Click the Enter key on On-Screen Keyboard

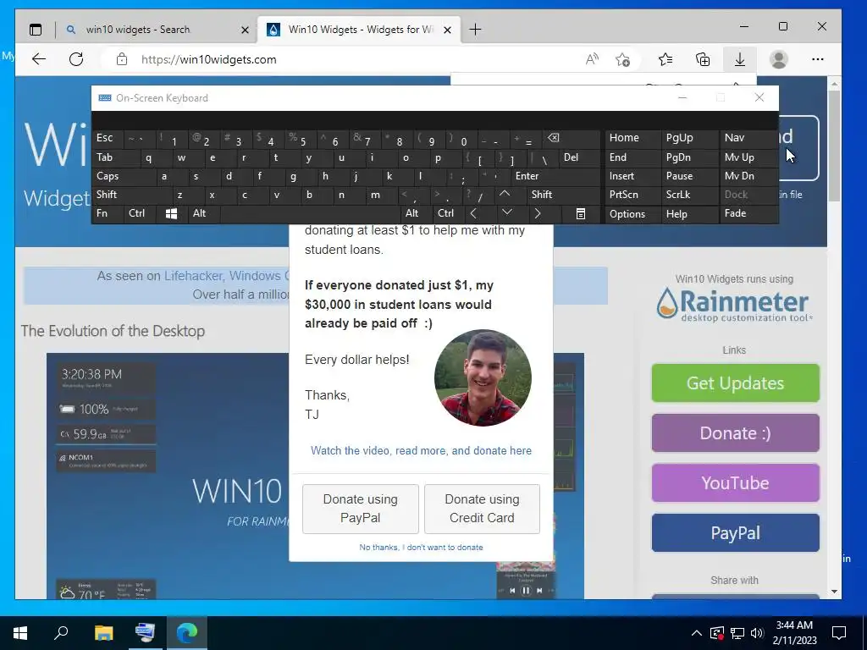(x=555, y=176)
